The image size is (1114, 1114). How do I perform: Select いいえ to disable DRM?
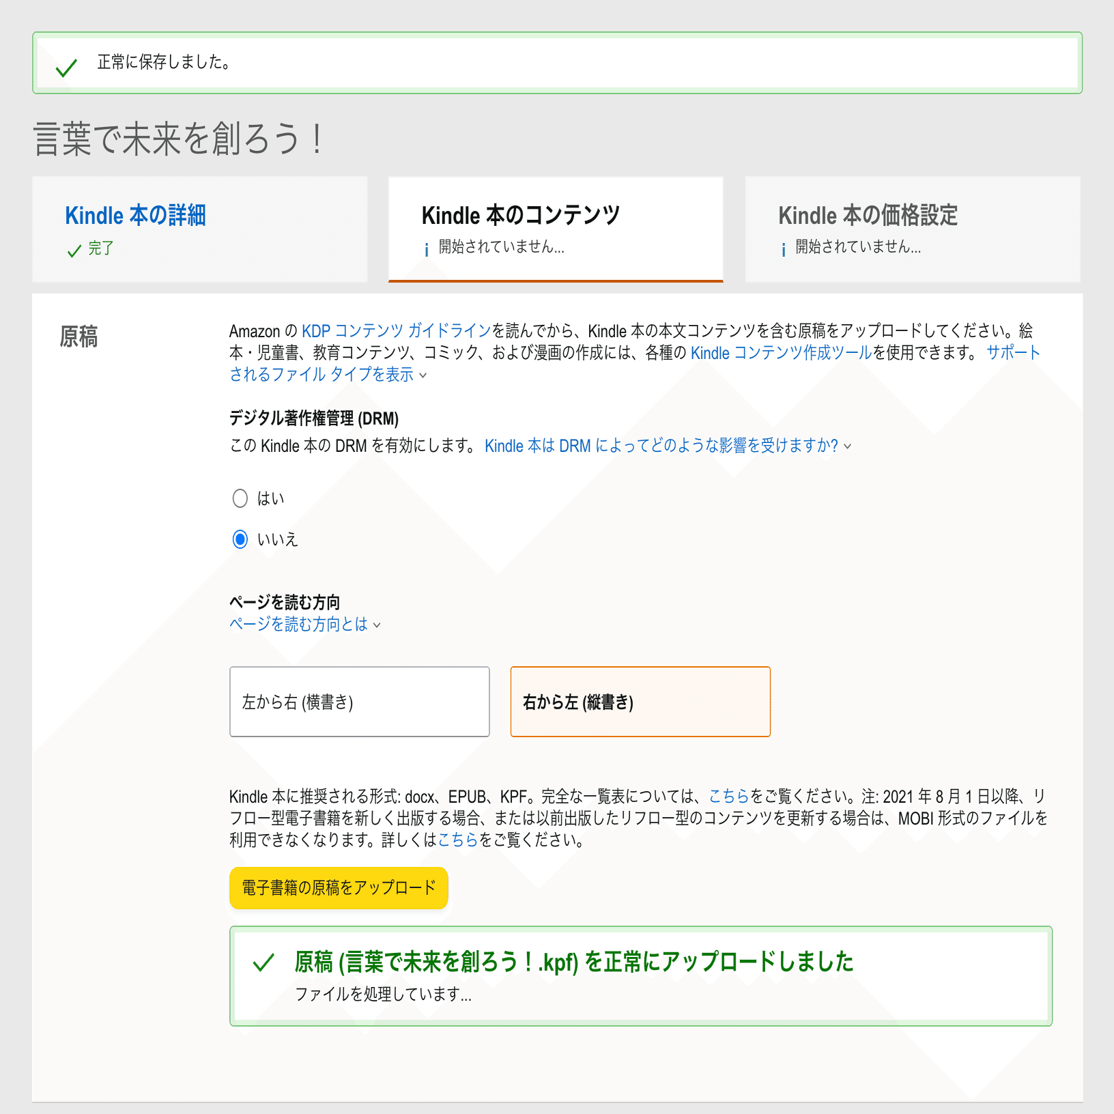[x=240, y=539]
